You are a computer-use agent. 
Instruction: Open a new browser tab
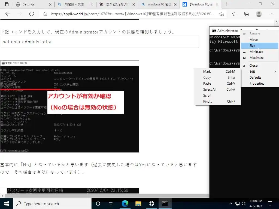[226, 4]
